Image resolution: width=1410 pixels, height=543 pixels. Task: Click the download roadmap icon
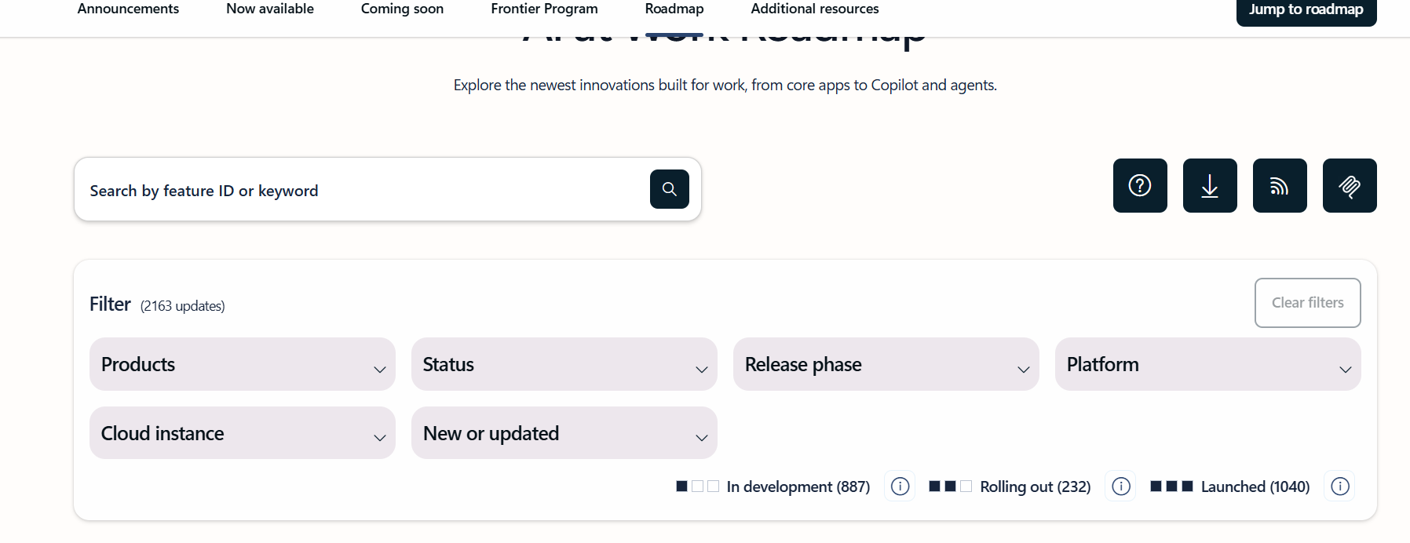1210,185
